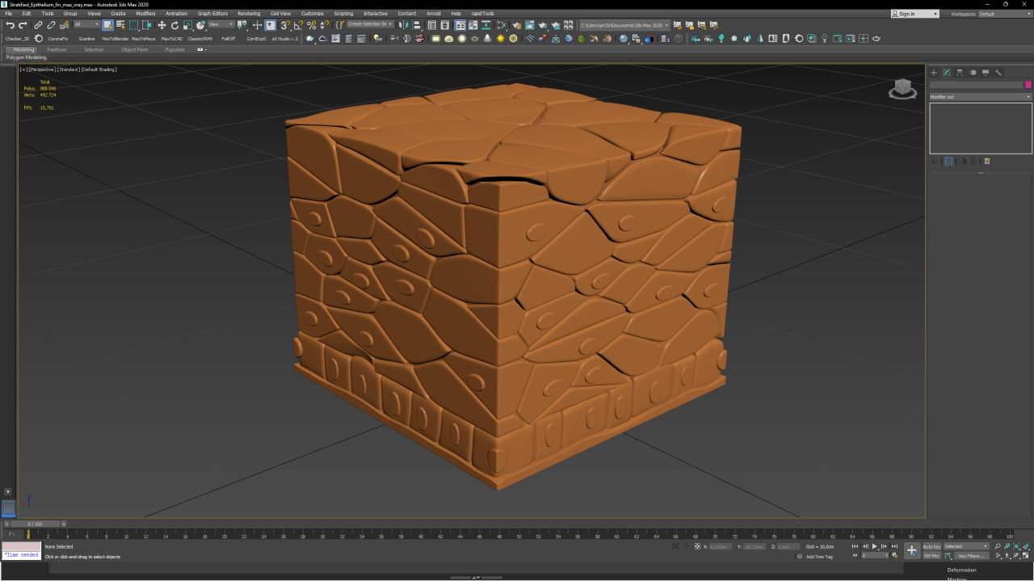Go to the animation end frame

click(894, 546)
